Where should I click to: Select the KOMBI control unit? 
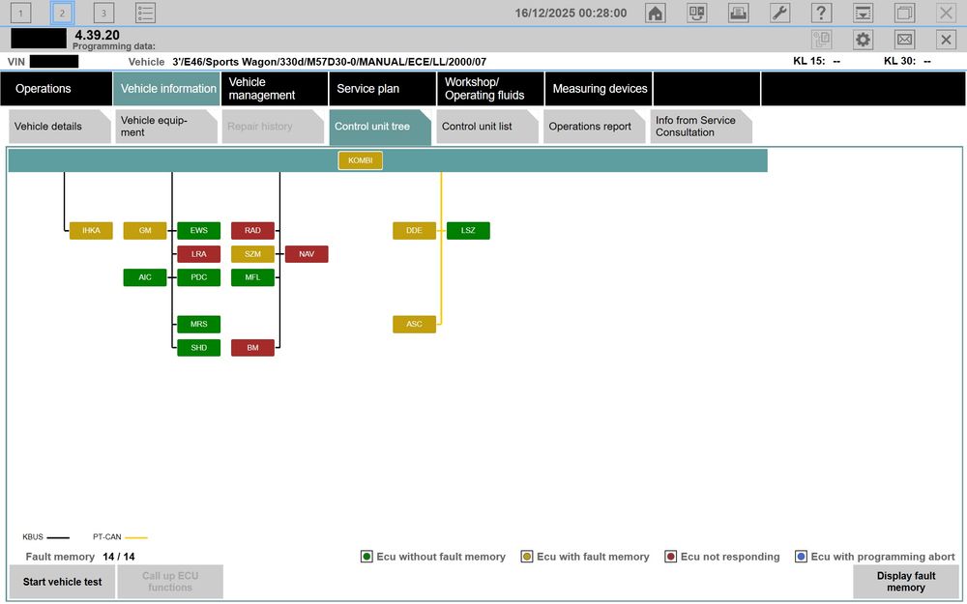coord(360,160)
